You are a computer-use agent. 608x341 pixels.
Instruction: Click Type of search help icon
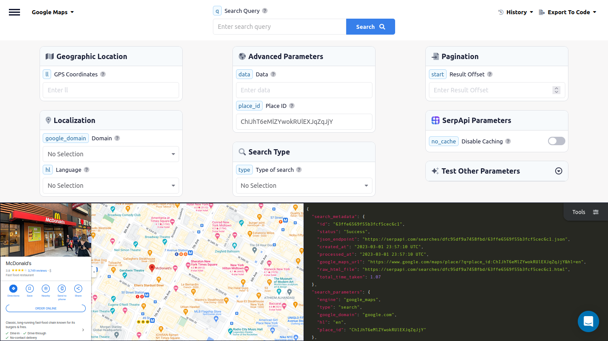299,170
